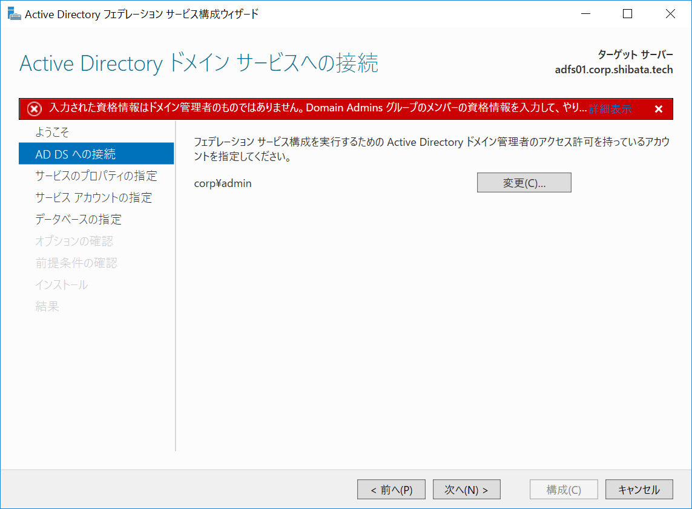Click the 結果 step
This screenshot has width=692, height=509.
coord(47,306)
